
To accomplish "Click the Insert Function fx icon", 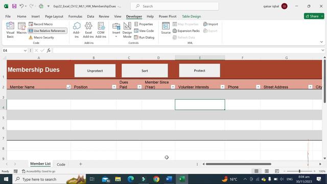I will coord(49,51).
